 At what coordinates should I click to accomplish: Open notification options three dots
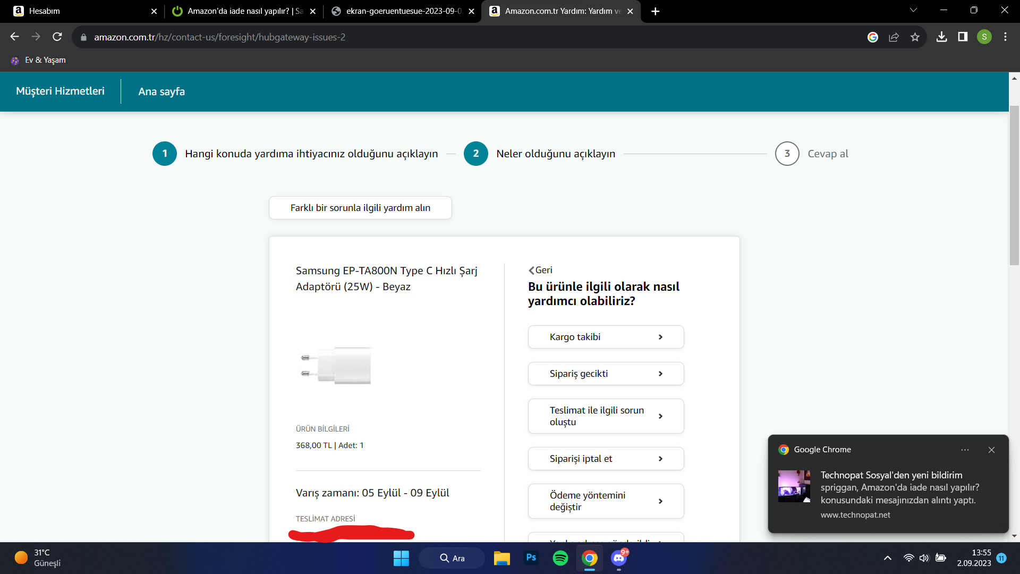[x=965, y=450]
